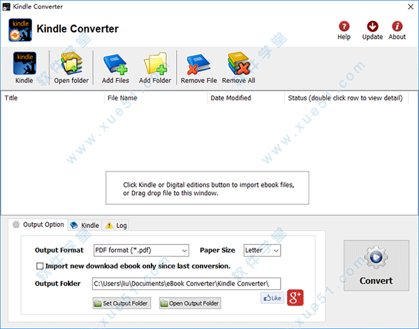Add ebook files with Add Files icon
This screenshot has width=419, height=329.
pos(115,68)
